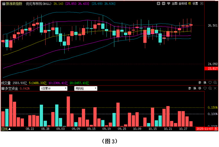This screenshot has width=219, height=147.
Task: Click the heart favorite icon in the top toolbar
Action: [168, 3]
